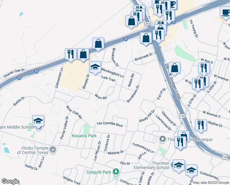Open the shopping marker next to Bluejay Dr
Viewport: 230px width, 185px height.
(83, 54)
